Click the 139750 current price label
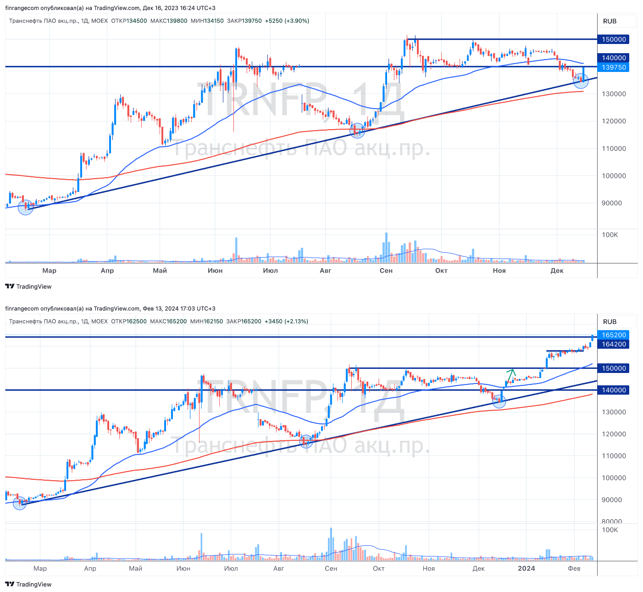This screenshot has width=643, height=592. tap(614, 67)
